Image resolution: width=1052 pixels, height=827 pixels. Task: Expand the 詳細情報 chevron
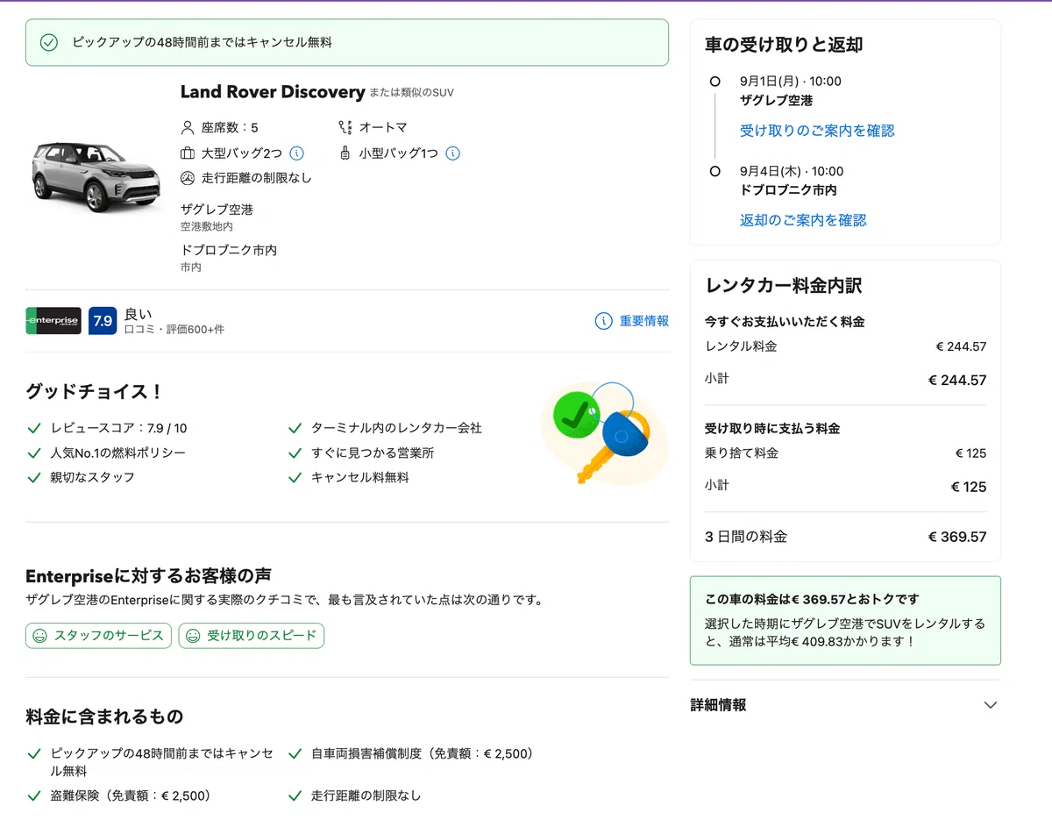tap(991, 705)
